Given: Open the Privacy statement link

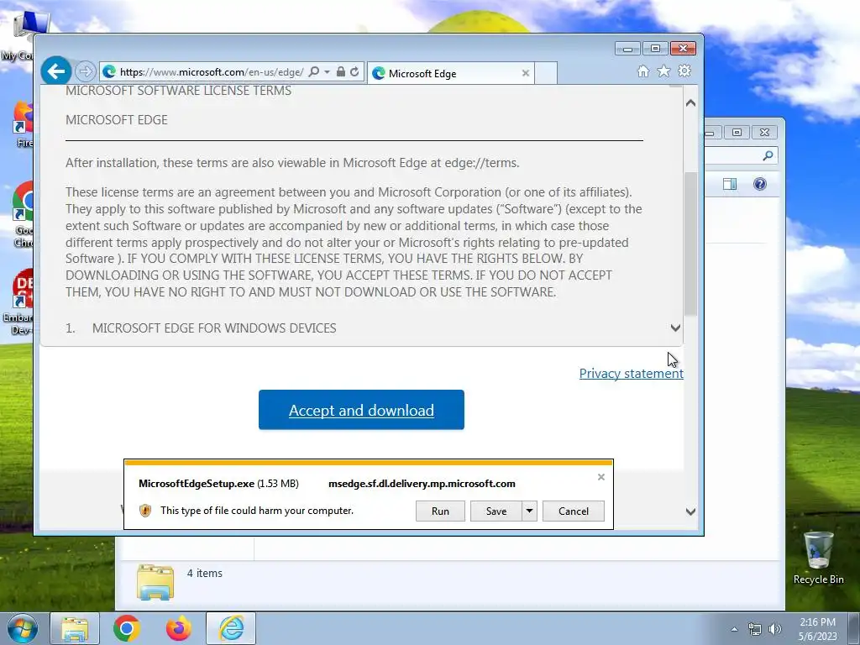Looking at the screenshot, I should [x=632, y=374].
